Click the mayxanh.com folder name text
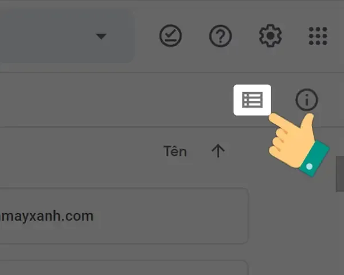Viewport: 344px width, 275px height. [x=47, y=216]
